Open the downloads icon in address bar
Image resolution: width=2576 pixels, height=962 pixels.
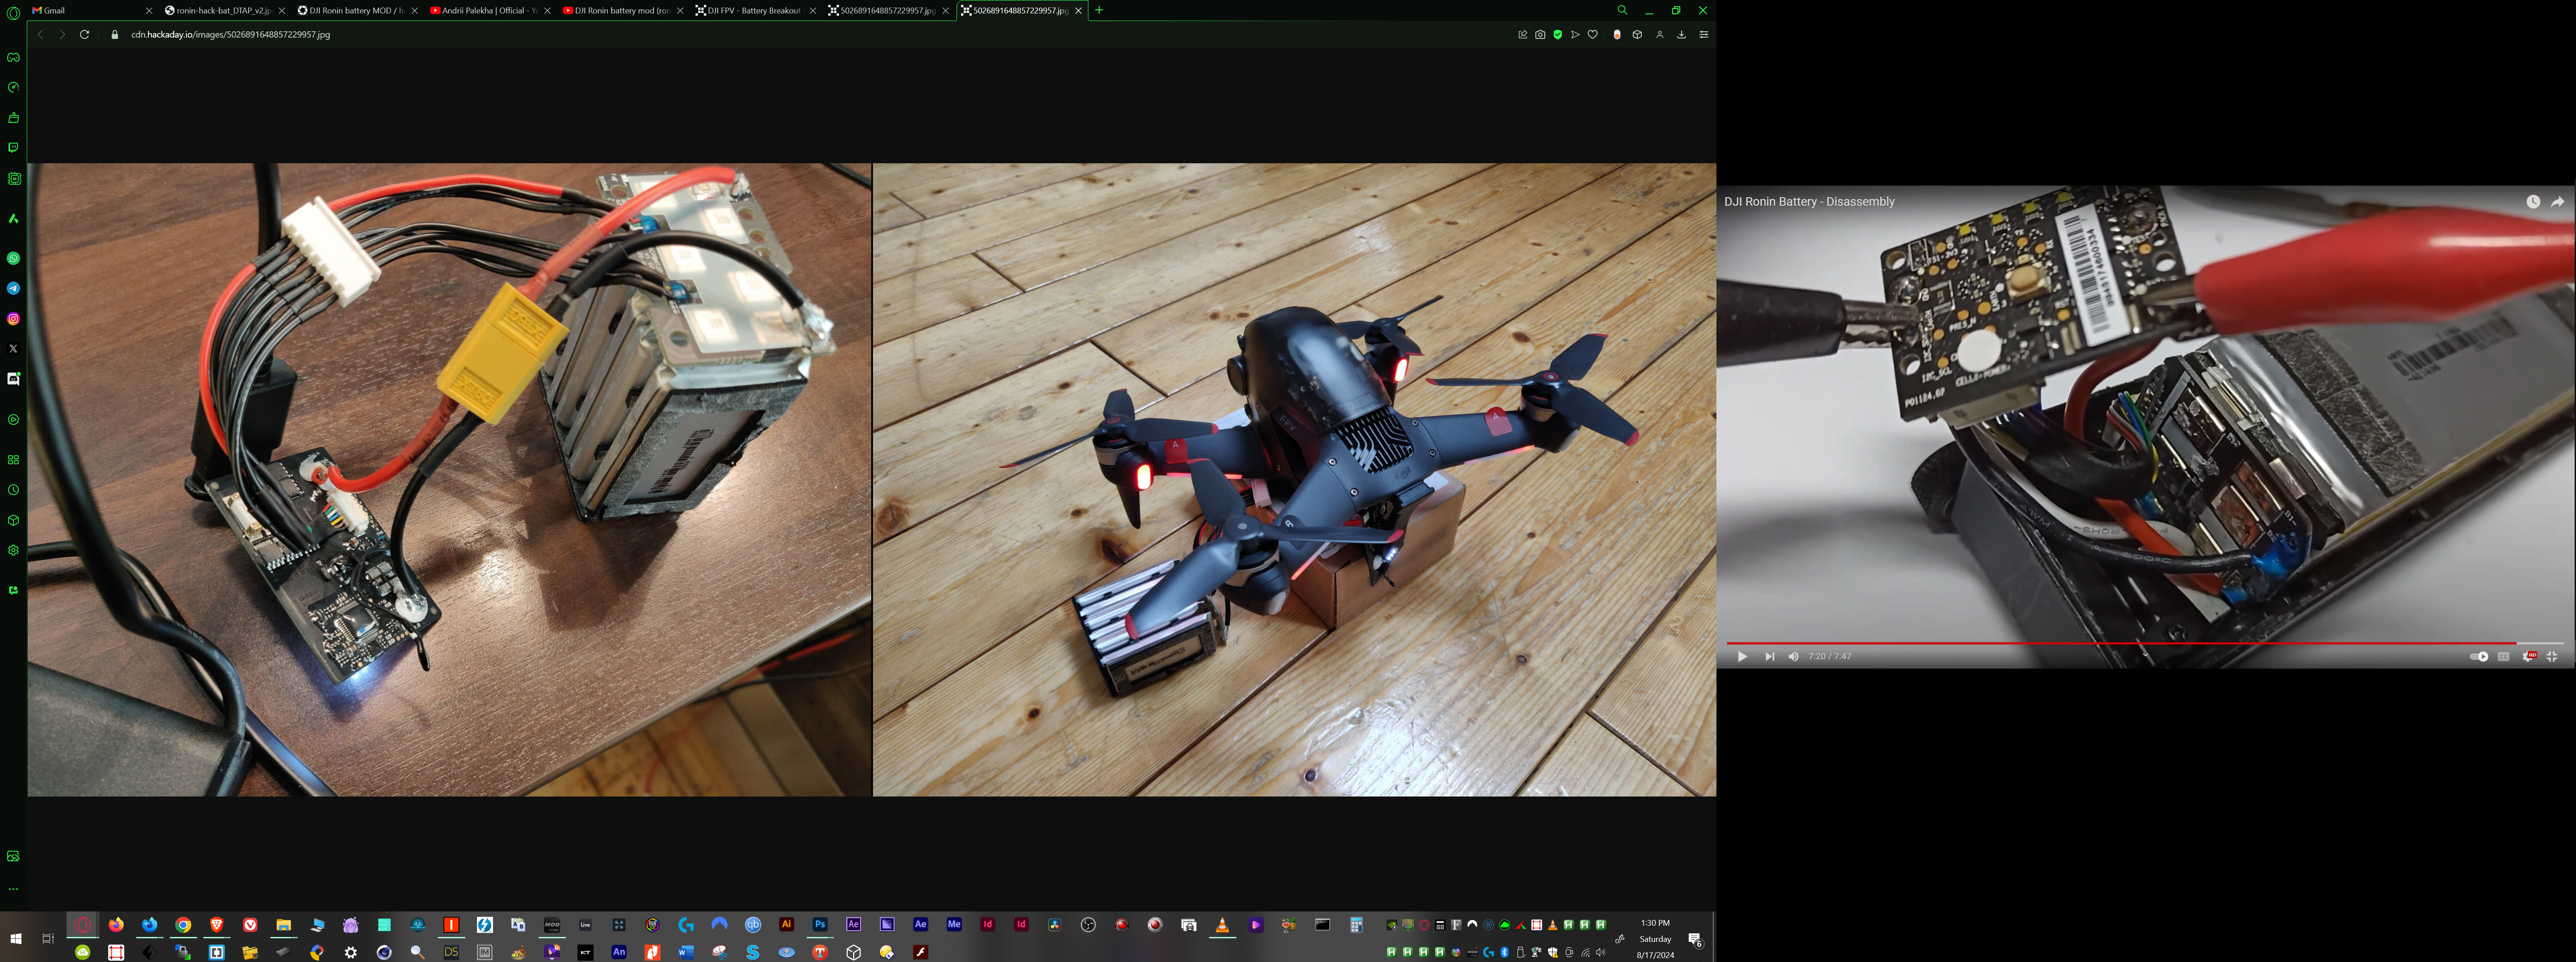1681,34
